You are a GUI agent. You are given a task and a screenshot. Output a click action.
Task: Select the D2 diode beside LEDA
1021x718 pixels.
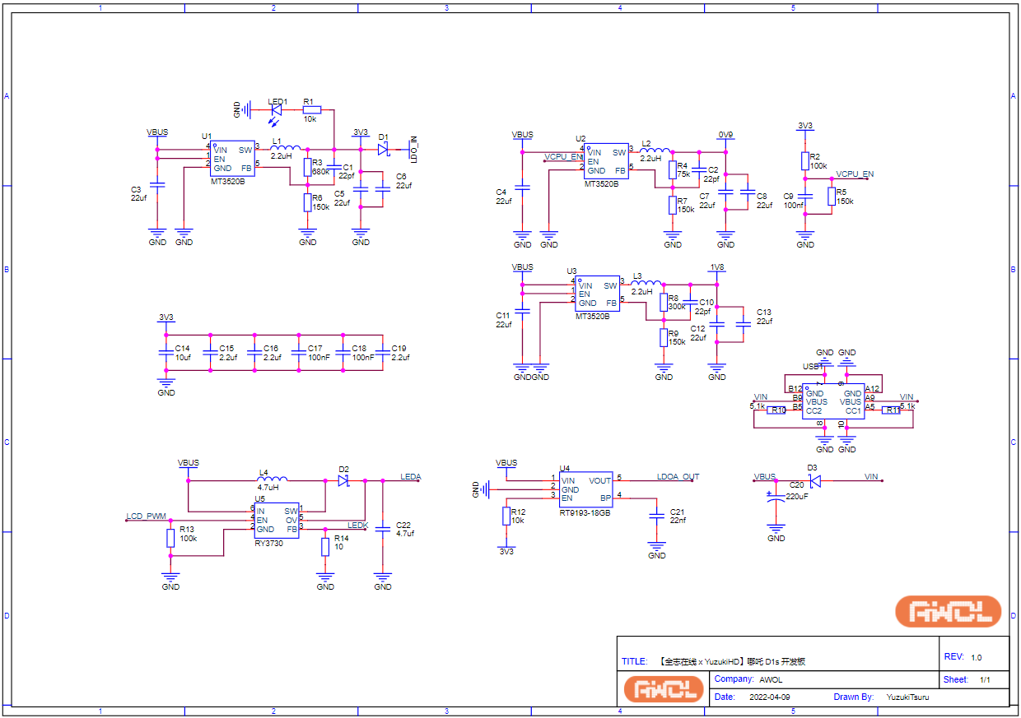[x=344, y=480]
